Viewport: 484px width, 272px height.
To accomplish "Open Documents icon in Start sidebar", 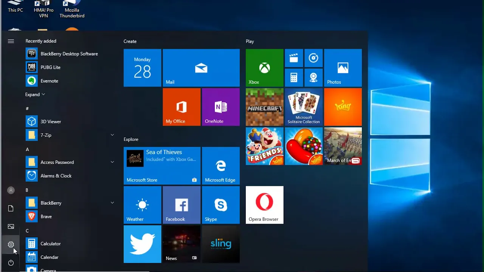I will (x=11, y=208).
